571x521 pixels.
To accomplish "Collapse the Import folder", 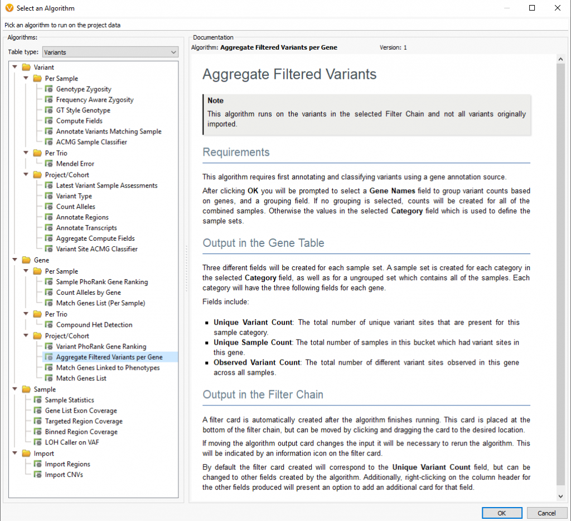I will [x=15, y=453].
